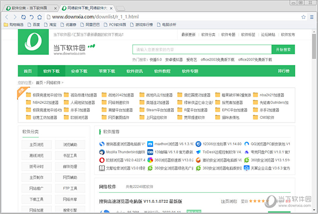Click the 360浏览器极速版 colorful icon
This screenshot has height=214, width=318.
coord(150,160)
